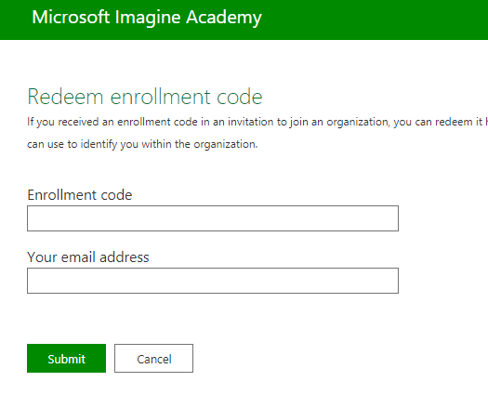This screenshot has width=488, height=408.
Task: Select the Redeem enrollment code heading
Action: (145, 97)
